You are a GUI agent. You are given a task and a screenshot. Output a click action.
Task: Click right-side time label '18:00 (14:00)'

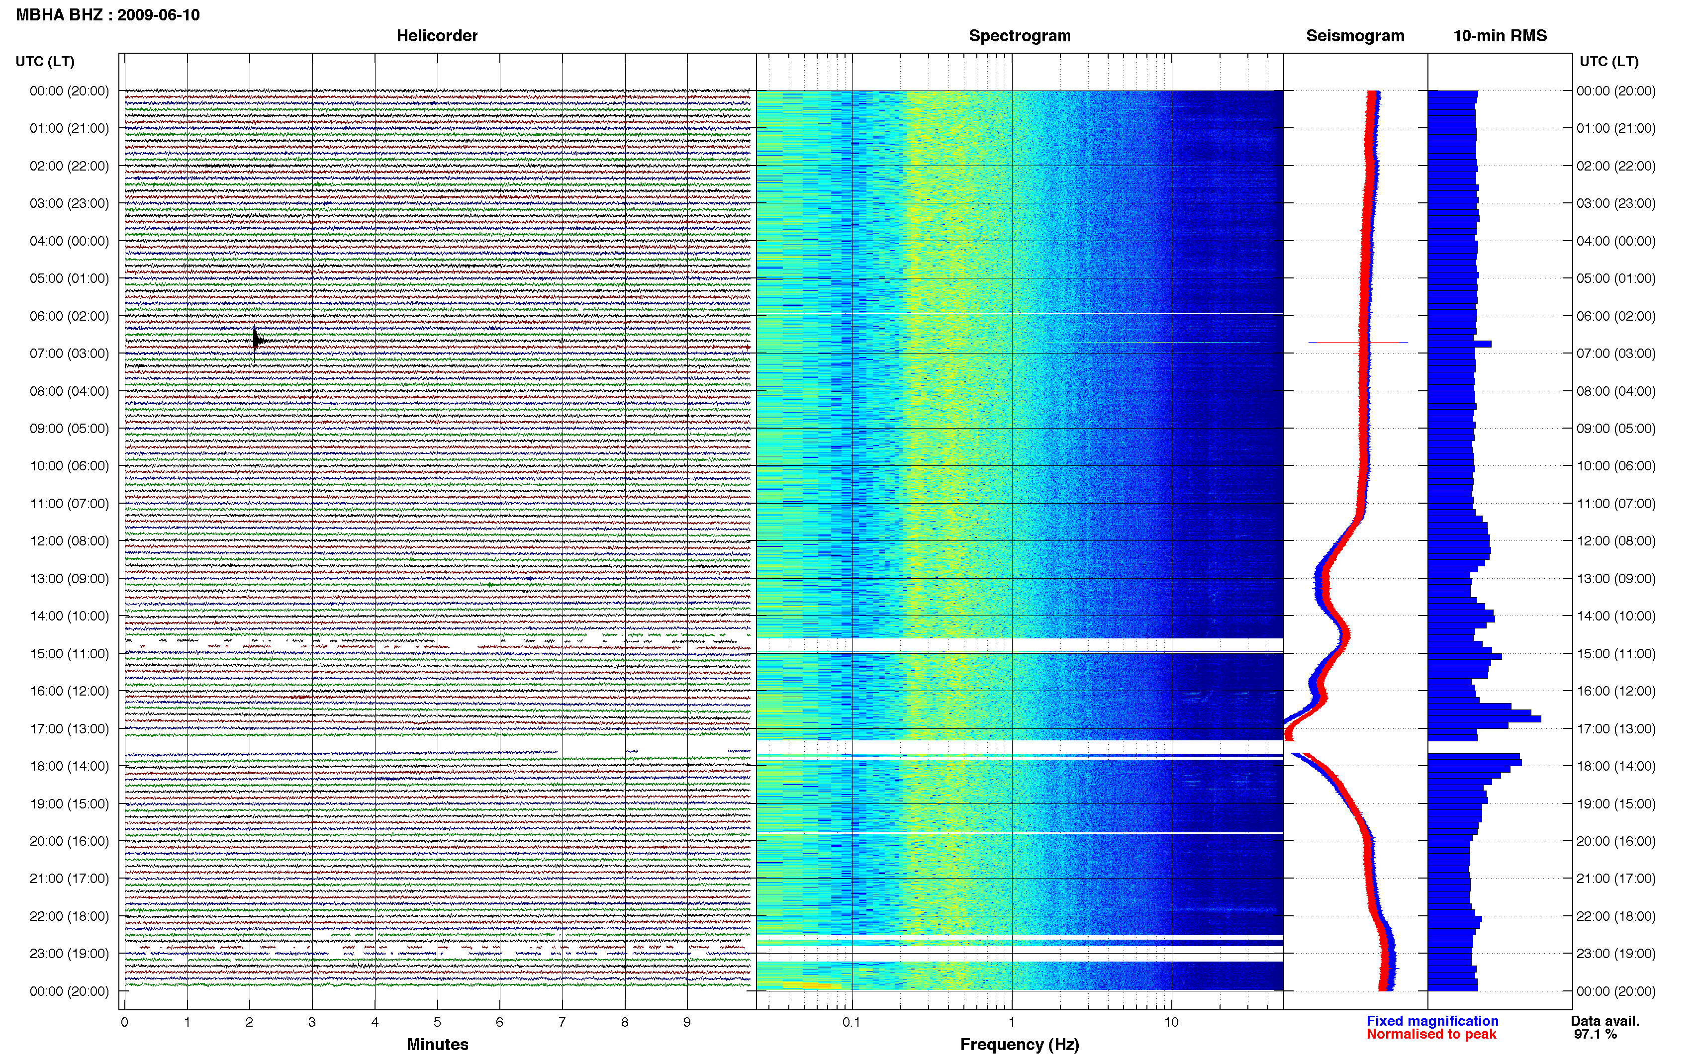coord(1615,766)
